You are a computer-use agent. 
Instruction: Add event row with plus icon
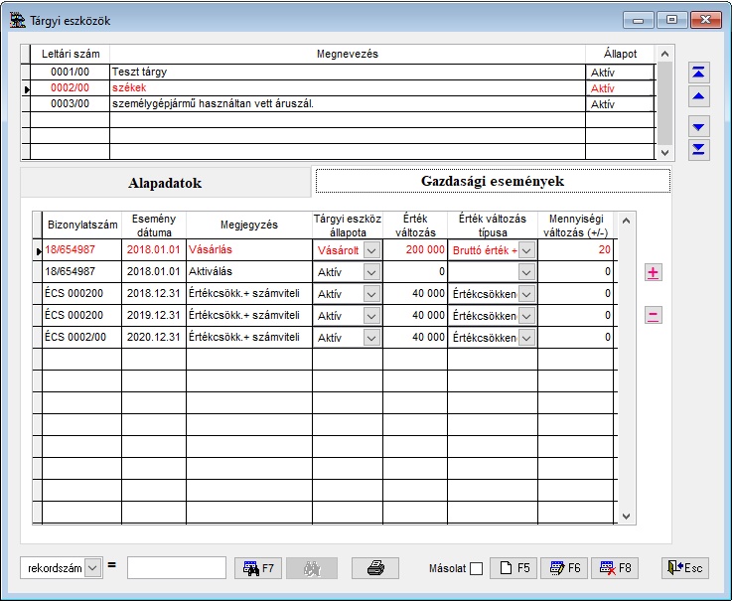click(653, 272)
